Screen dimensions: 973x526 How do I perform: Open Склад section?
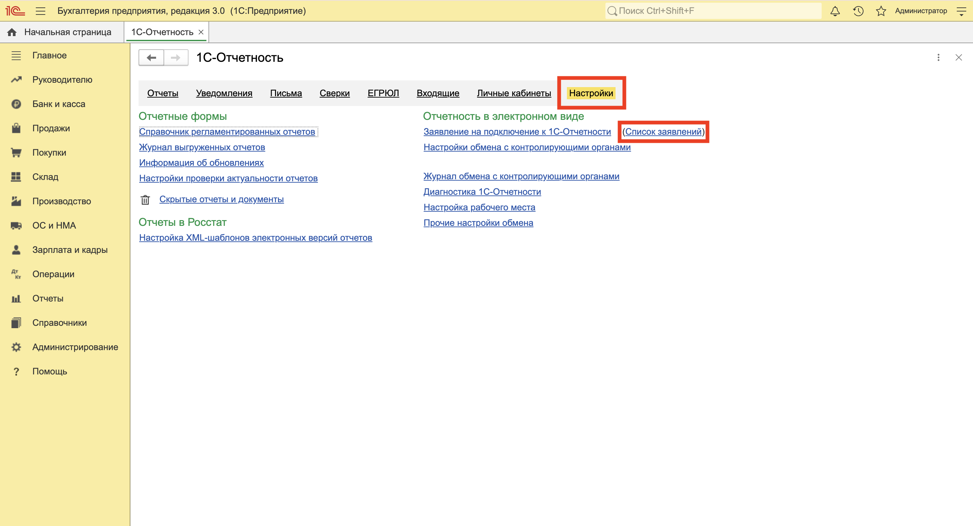point(45,177)
